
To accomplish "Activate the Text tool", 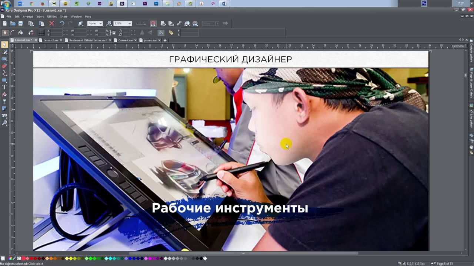I will click(x=4, y=87).
